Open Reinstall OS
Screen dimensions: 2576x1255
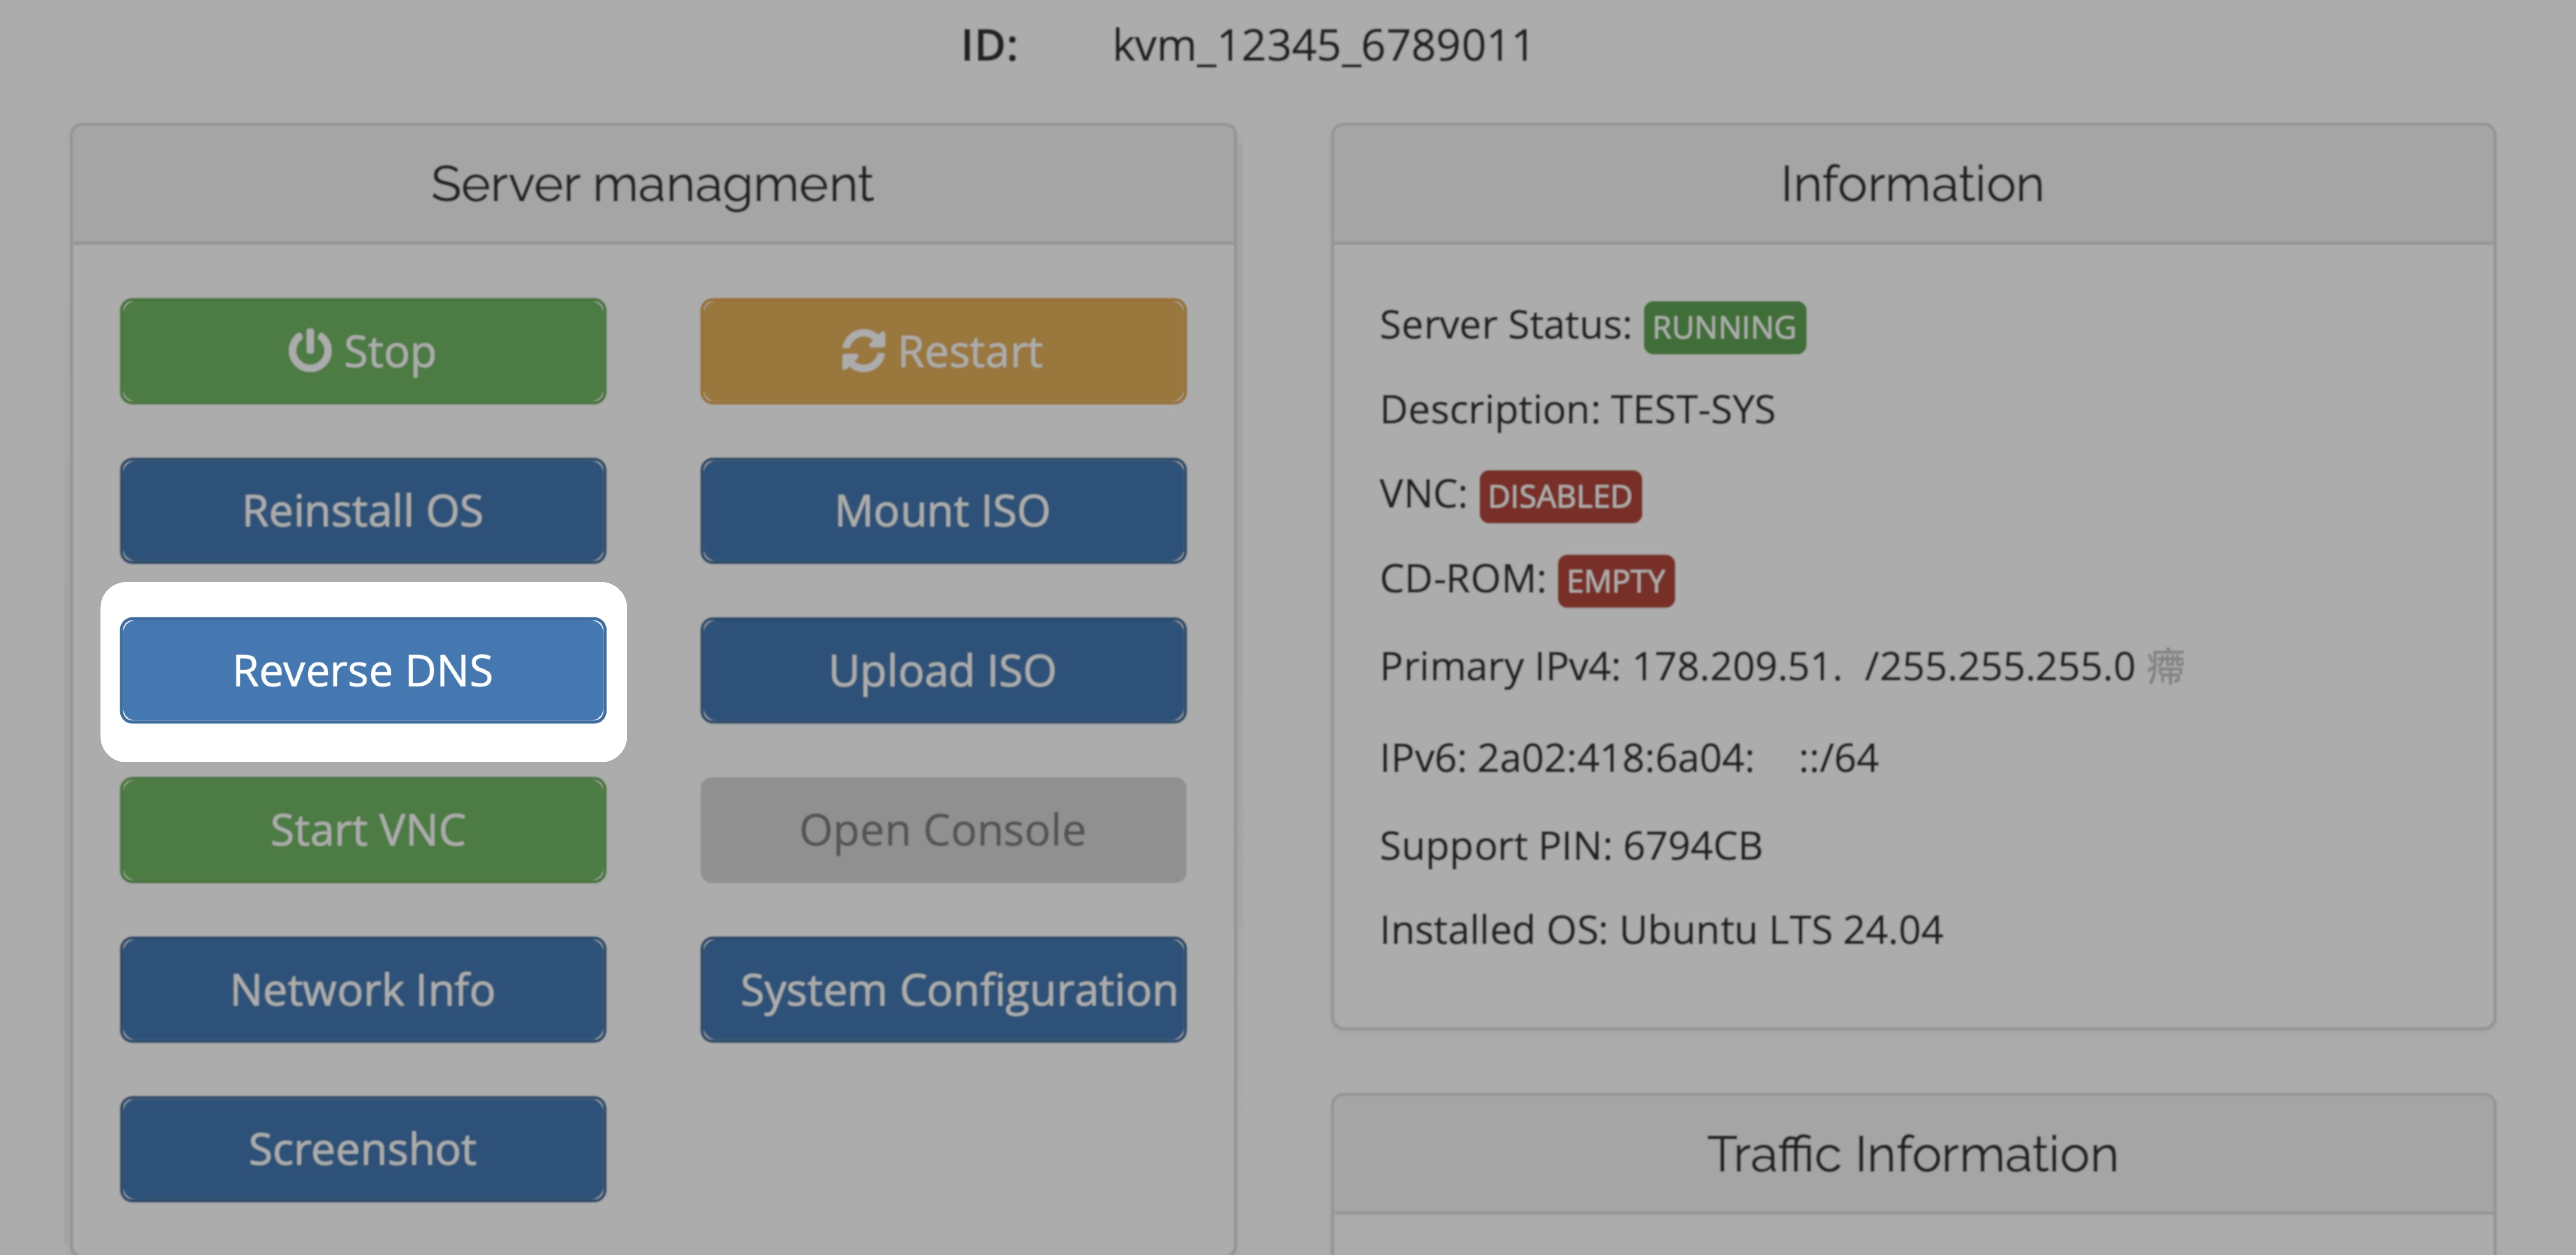pyautogui.click(x=363, y=511)
